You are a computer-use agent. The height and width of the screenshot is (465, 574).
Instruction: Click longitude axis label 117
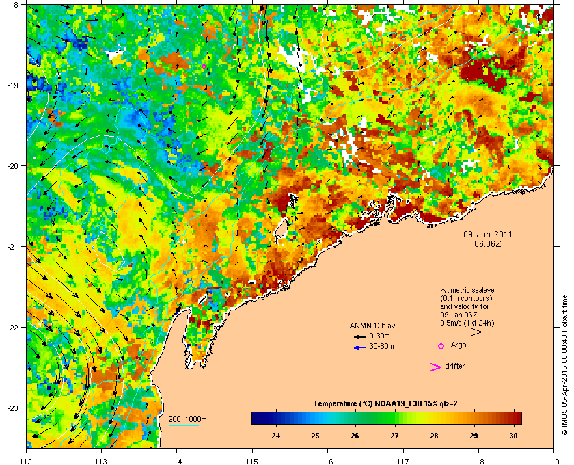[403, 461]
